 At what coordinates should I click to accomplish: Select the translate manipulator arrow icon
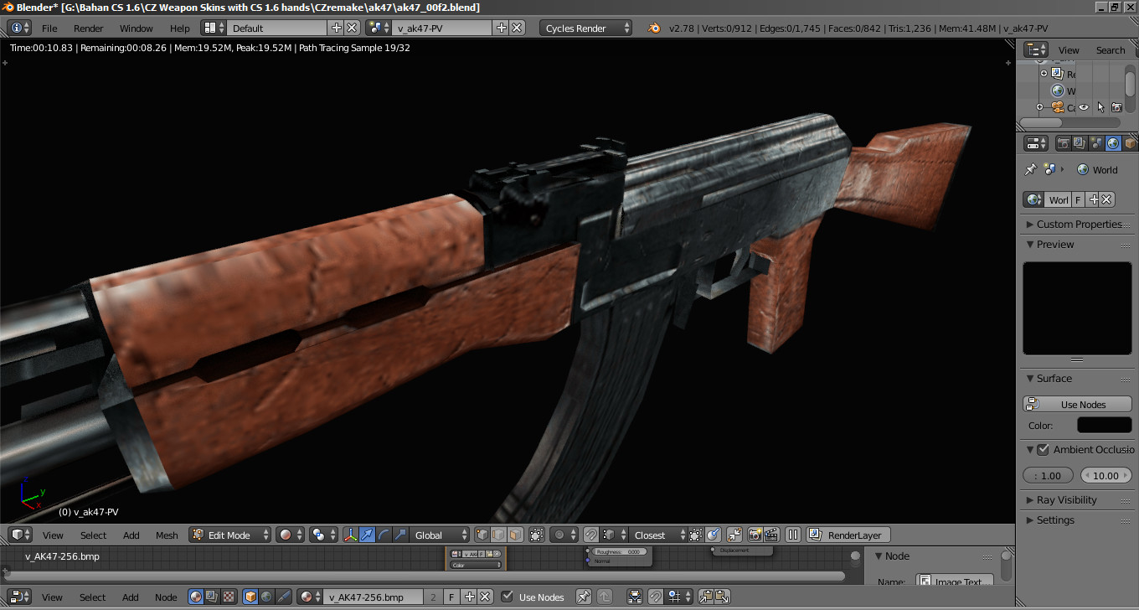click(368, 535)
